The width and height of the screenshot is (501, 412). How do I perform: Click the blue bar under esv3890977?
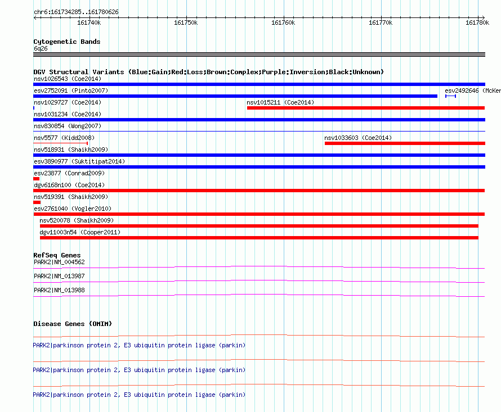point(259,167)
